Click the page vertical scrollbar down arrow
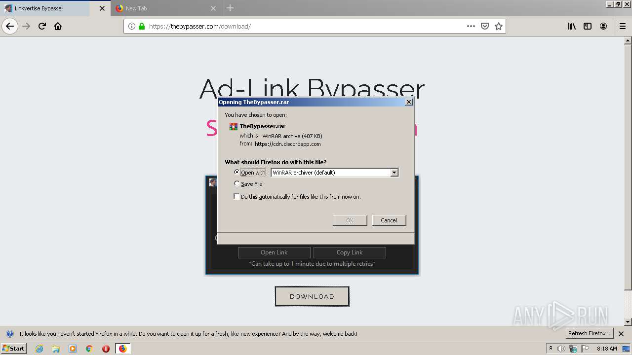 [628, 322]
